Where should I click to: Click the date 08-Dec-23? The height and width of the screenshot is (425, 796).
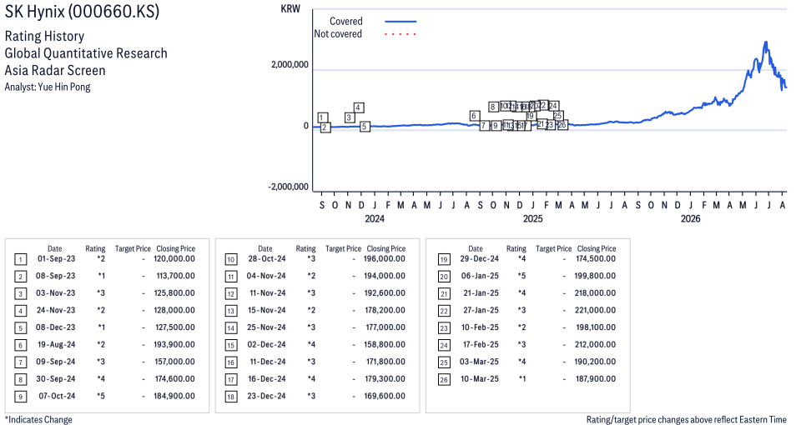point(55,327)
